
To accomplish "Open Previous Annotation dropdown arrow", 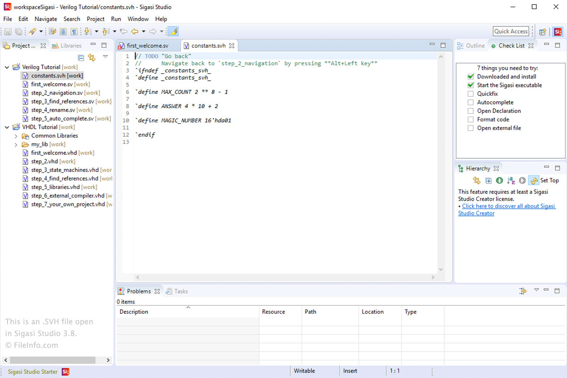I will [114, 32].
